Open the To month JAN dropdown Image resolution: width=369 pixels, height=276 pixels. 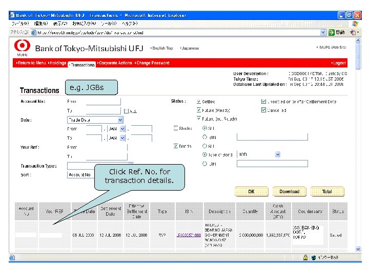122,138
